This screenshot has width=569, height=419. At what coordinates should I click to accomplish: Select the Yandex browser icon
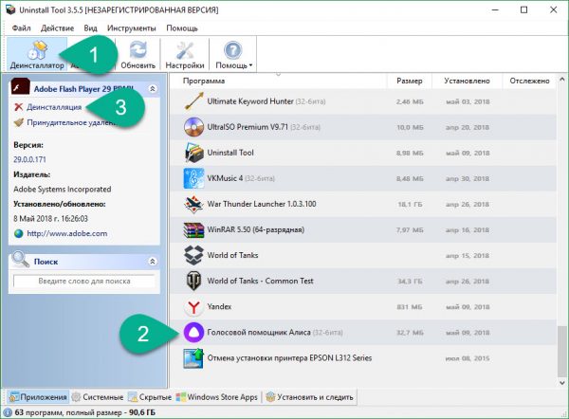193,307
